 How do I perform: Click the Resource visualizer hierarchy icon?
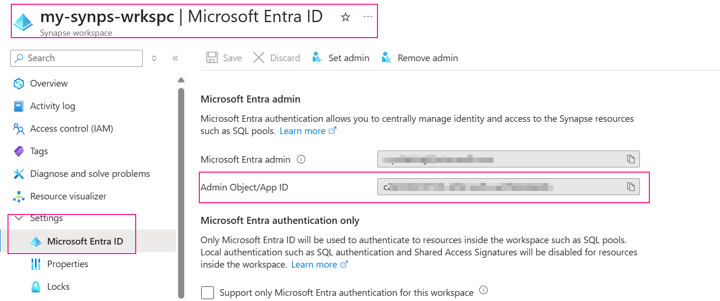point(19,197)
